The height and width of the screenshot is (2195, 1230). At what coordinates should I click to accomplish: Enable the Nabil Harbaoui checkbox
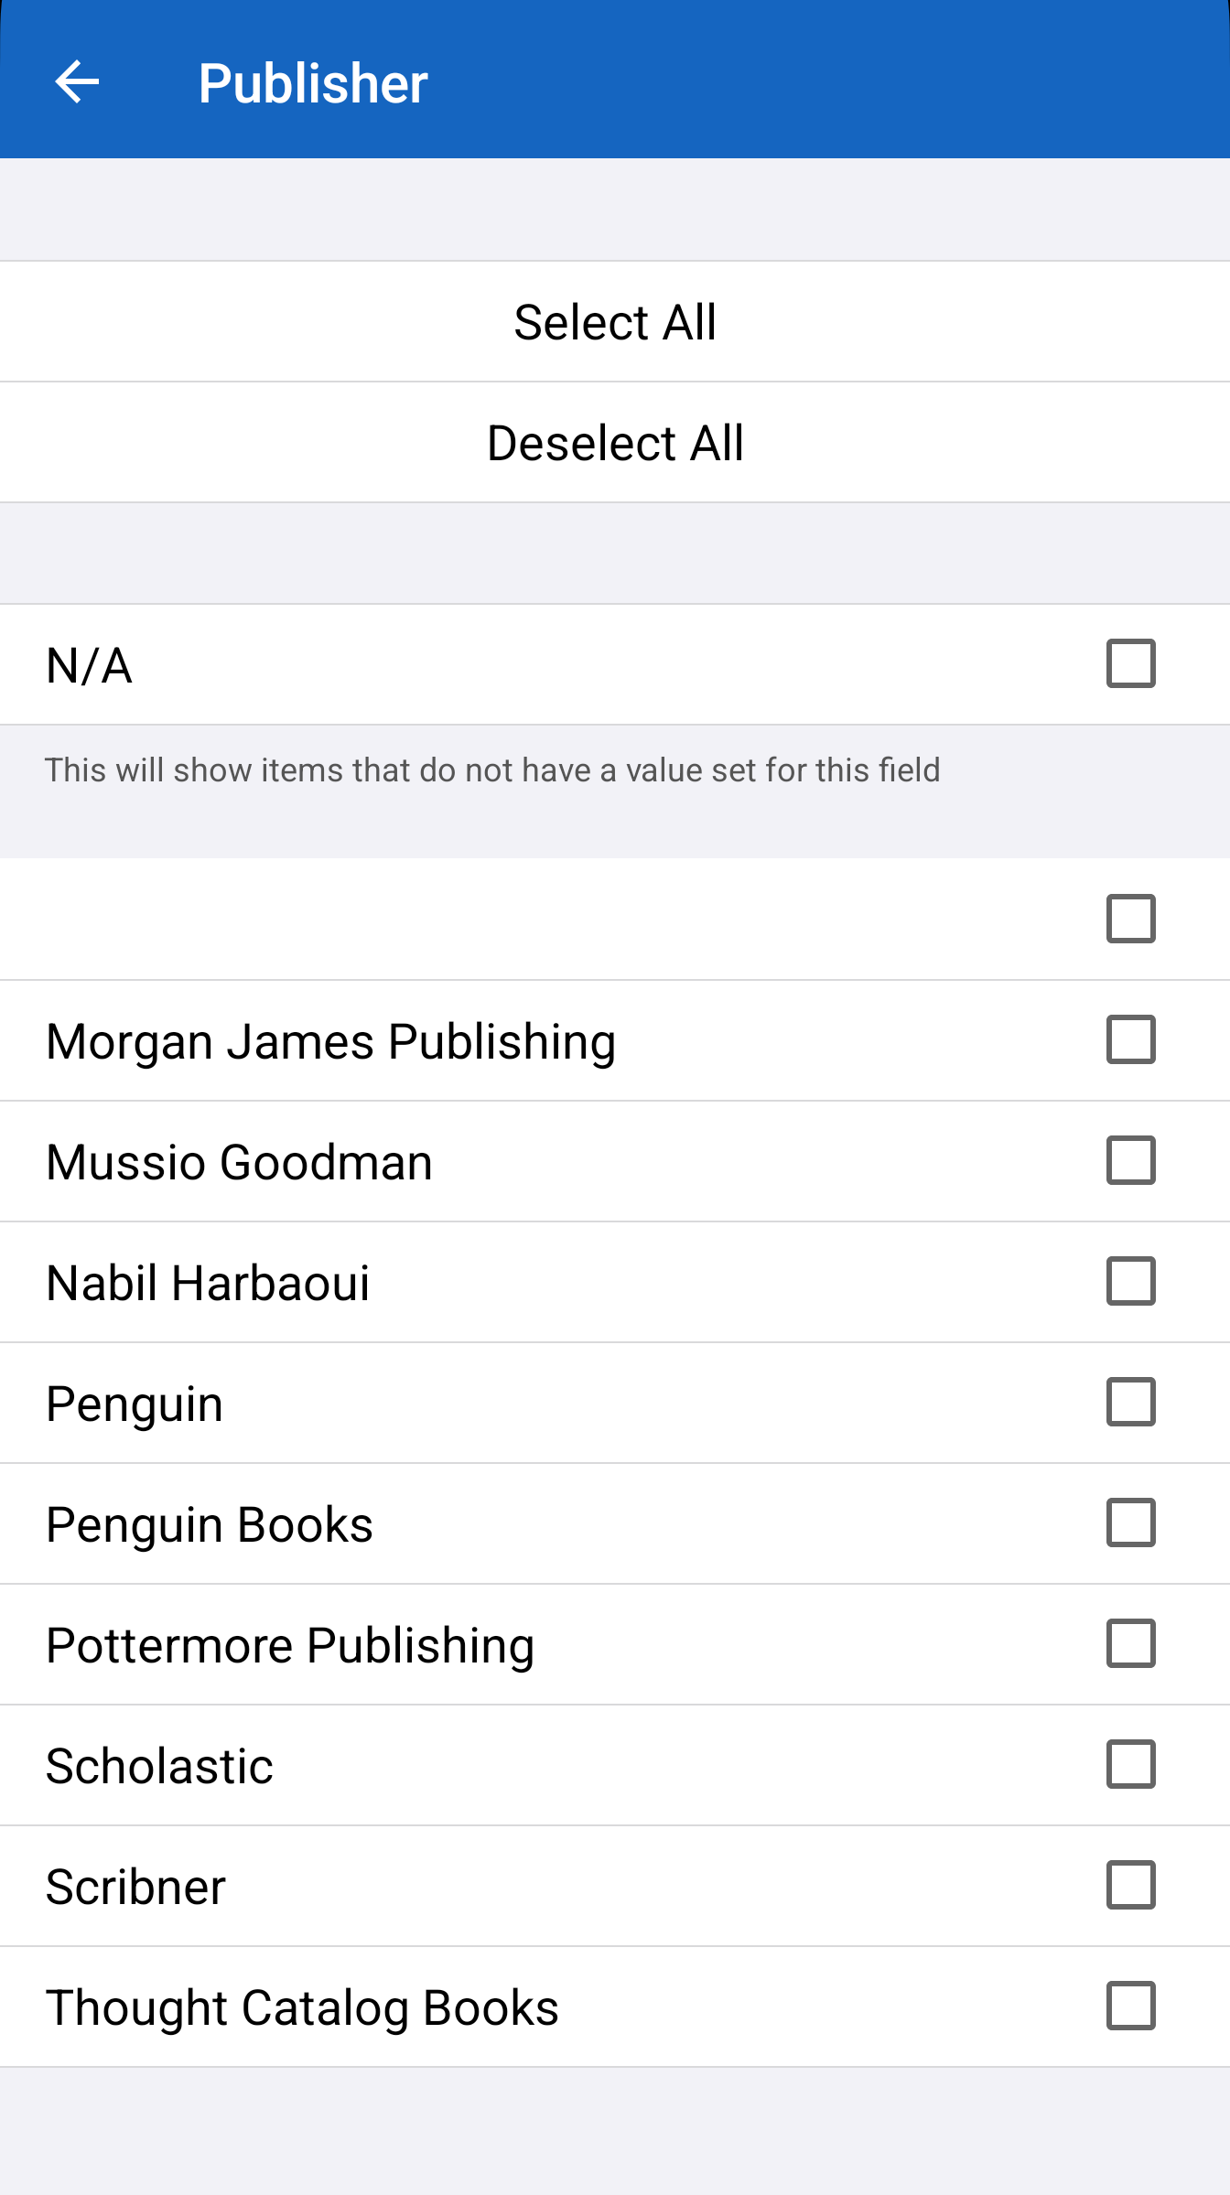click(1130, 1281)
